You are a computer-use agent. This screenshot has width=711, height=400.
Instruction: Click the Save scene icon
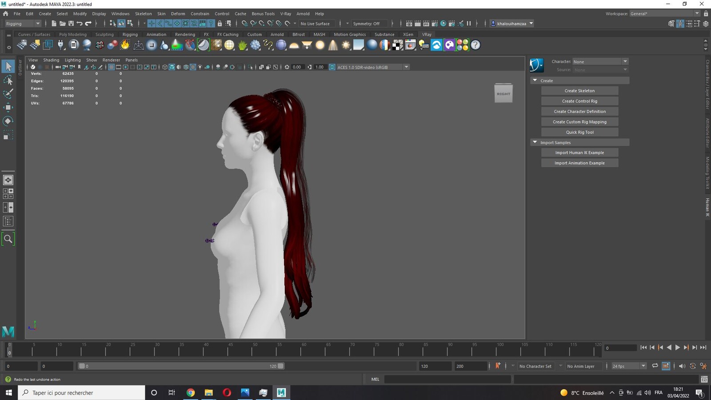pos(71,24)
